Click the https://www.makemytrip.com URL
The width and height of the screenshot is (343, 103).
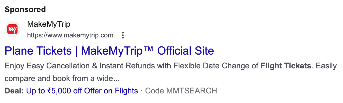[x=70, y=35]
